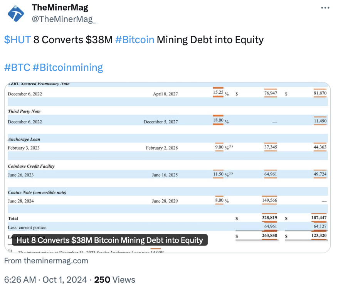This screenshot has height=295, width=338.
Task: Open the #Bitcoin hashtag link
Action: 134,39
